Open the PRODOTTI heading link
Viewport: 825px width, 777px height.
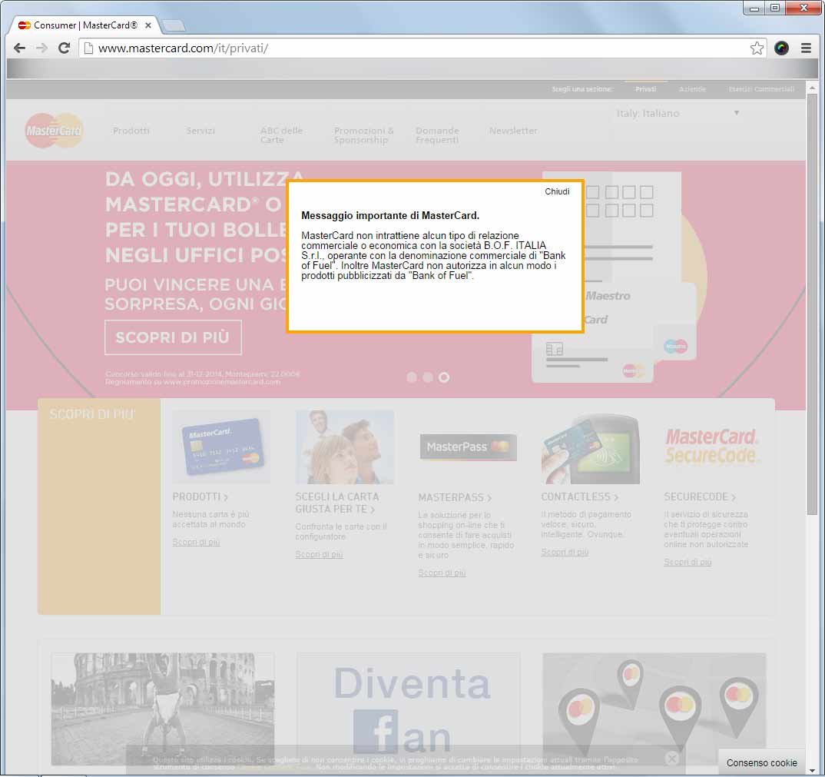coord(200,497)
